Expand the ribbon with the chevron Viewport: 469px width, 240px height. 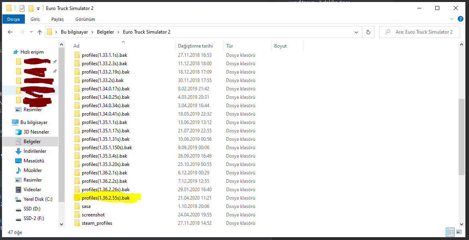452,19
